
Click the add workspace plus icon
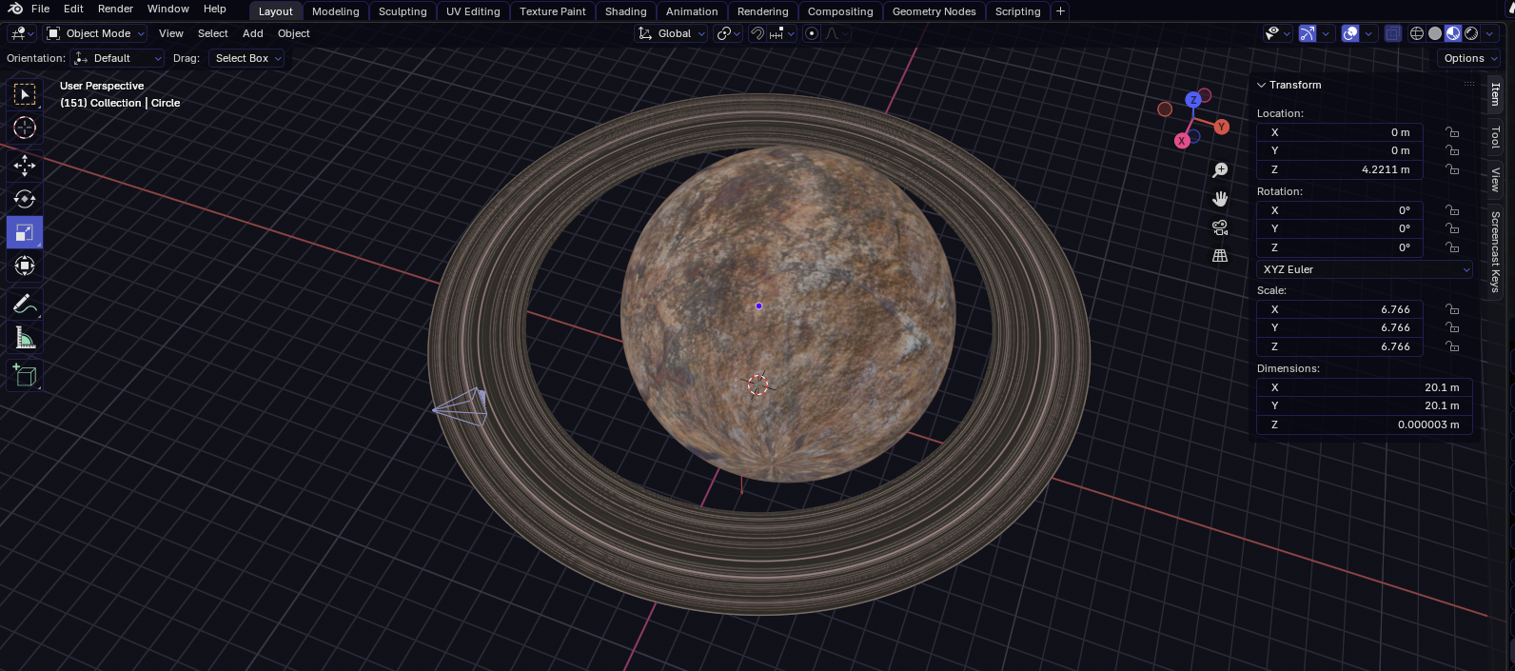pos(1060,11)
